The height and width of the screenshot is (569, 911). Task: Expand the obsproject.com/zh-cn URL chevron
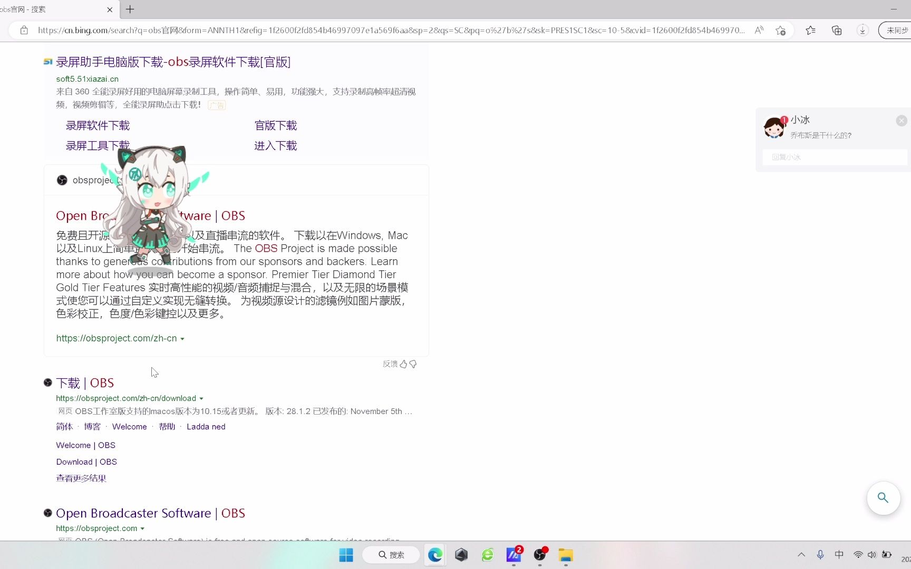(183, 338)
